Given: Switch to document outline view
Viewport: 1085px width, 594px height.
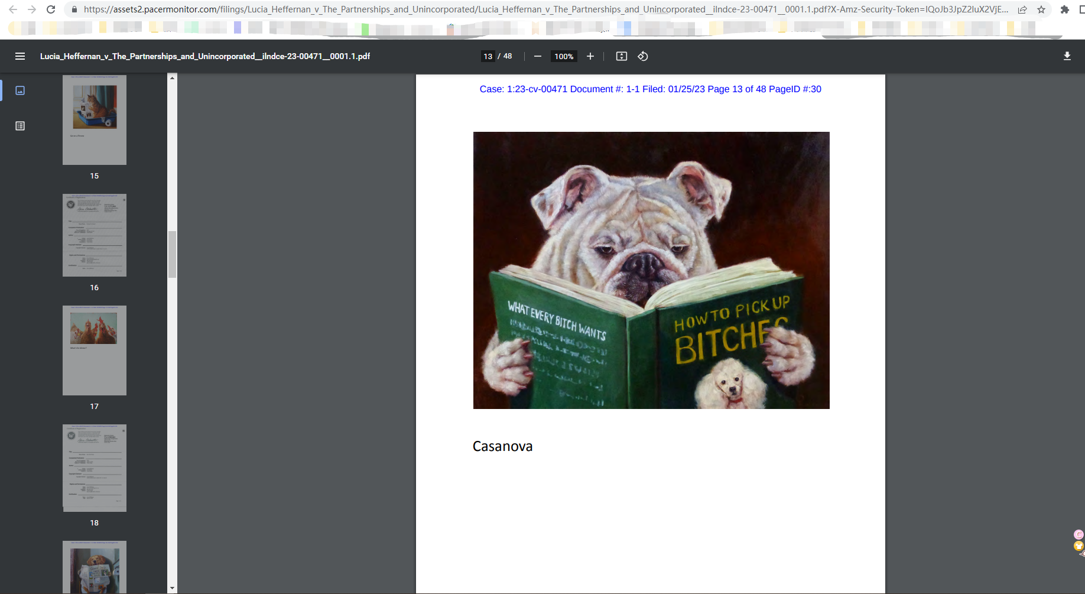Looking at the screenshot, I should point(20,126).
